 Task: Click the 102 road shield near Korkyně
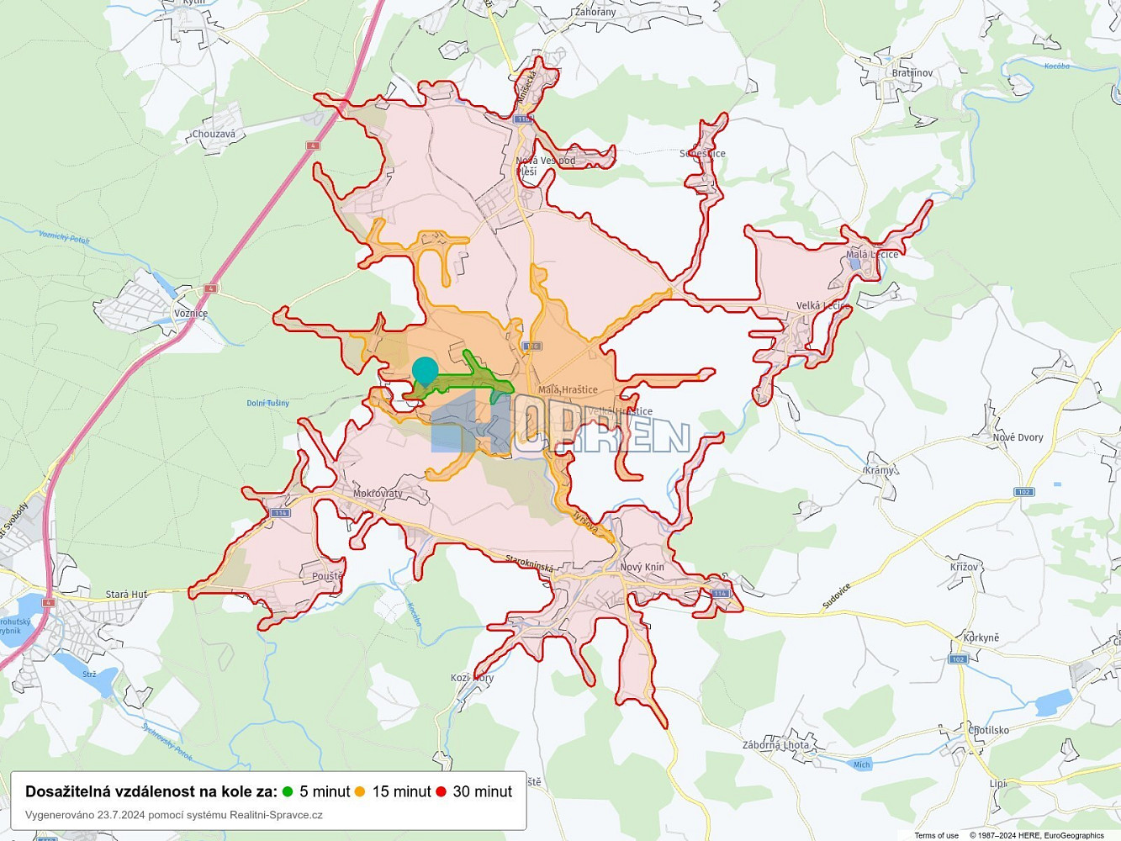point(958,659)
